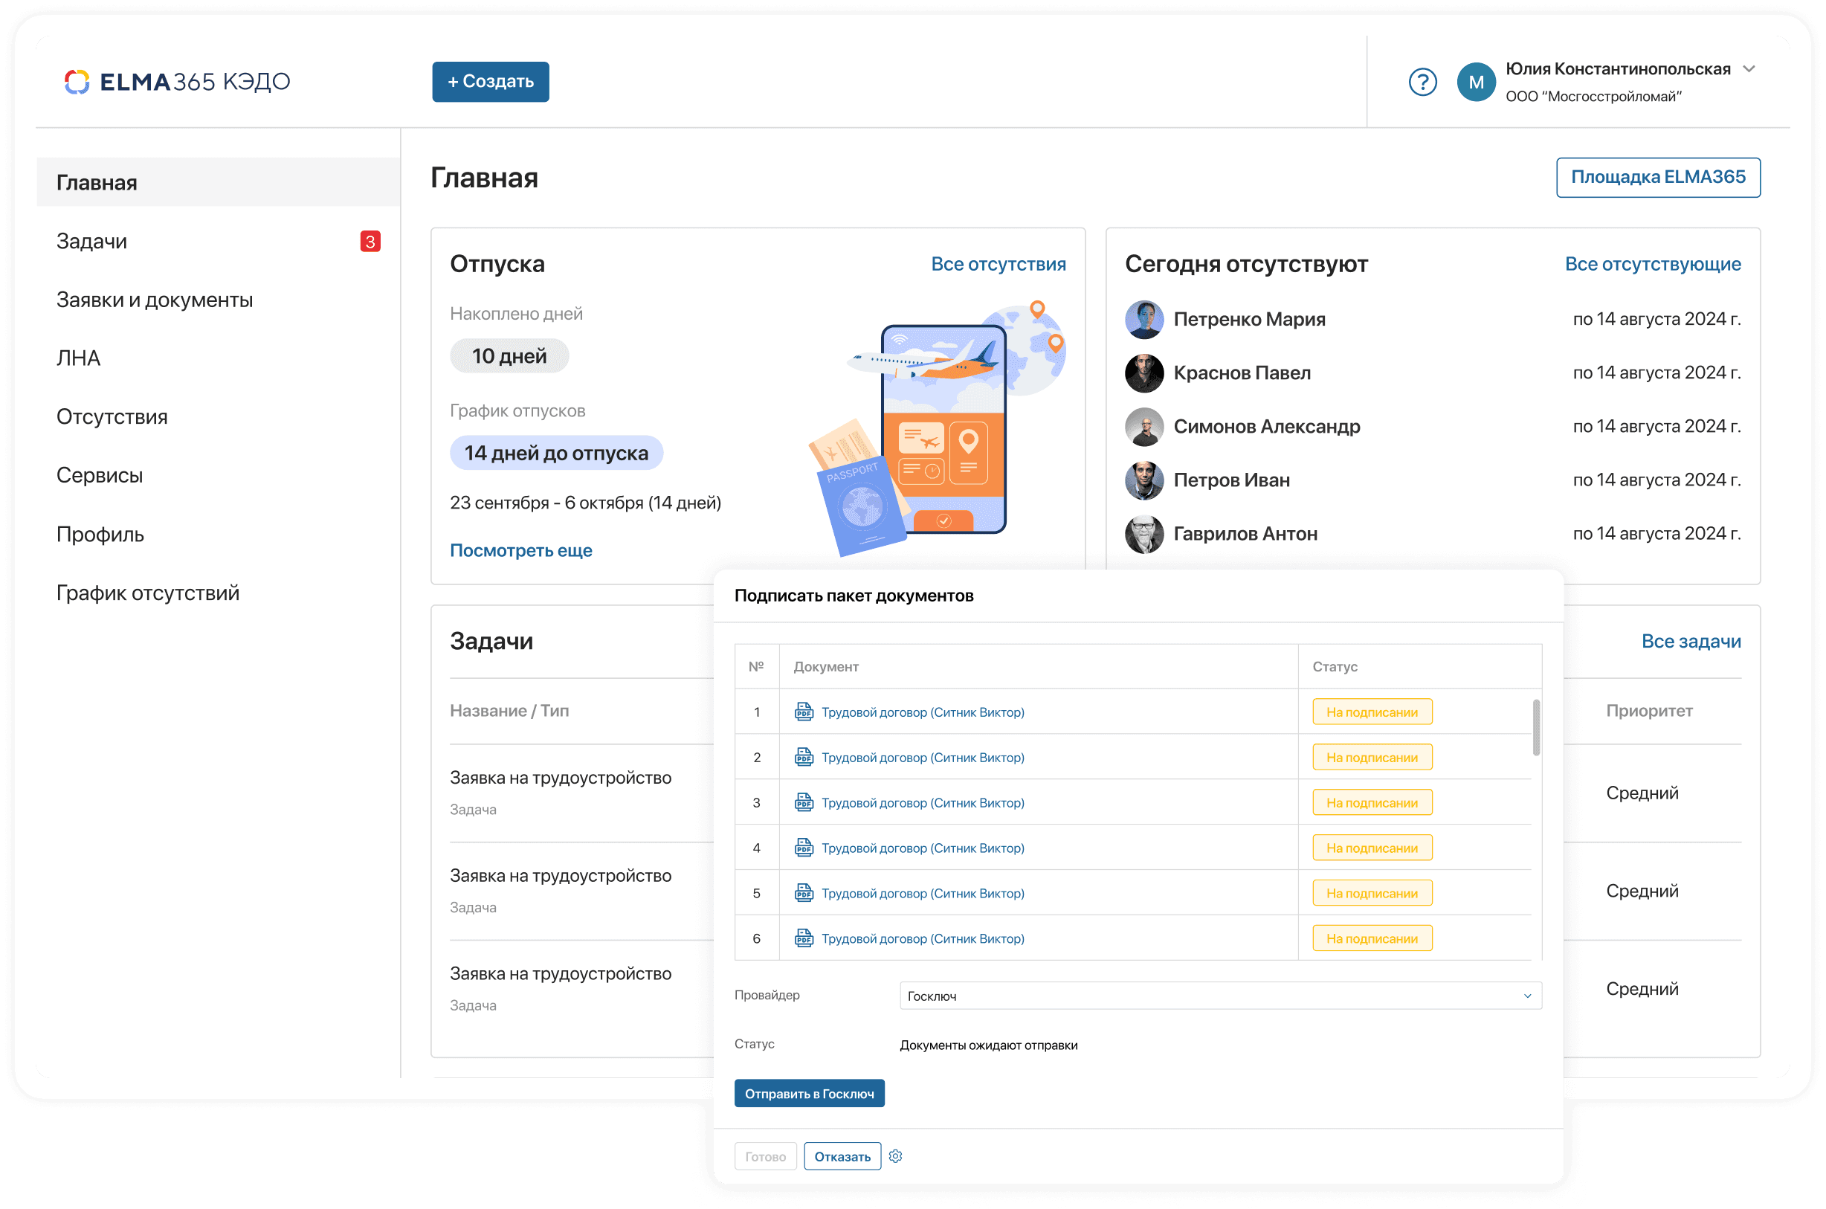Click the documents table scrollbar
The width and height of the screenshot is (1826, 1209).
[x=1535, y=727]
